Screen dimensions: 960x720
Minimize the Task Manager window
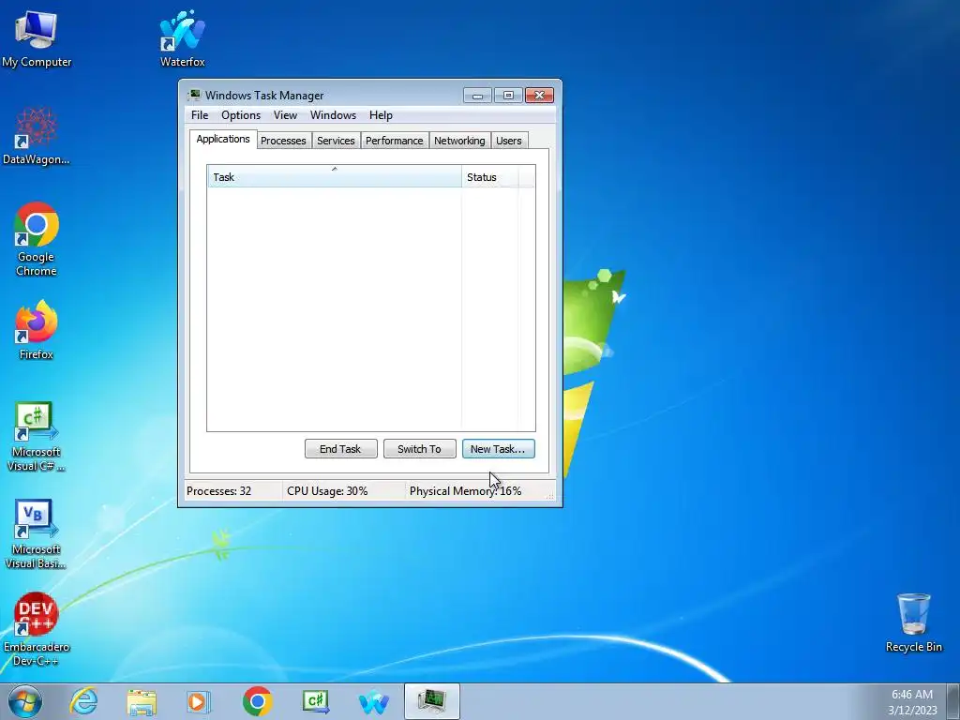click(x=477, y=96)
